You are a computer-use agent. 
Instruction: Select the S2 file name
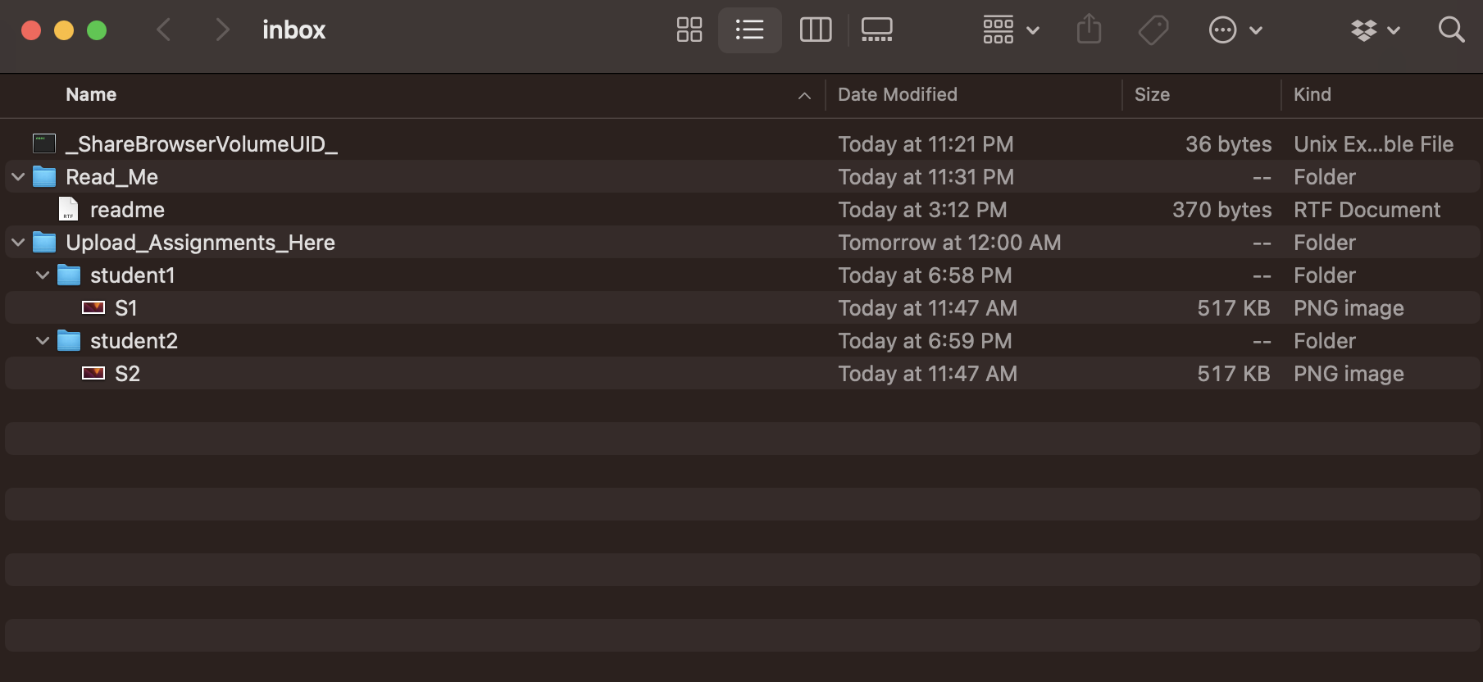coord(127,374)
